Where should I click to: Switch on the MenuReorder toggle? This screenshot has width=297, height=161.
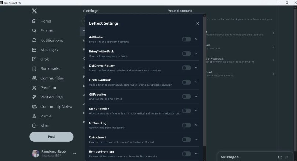[186, 111]
